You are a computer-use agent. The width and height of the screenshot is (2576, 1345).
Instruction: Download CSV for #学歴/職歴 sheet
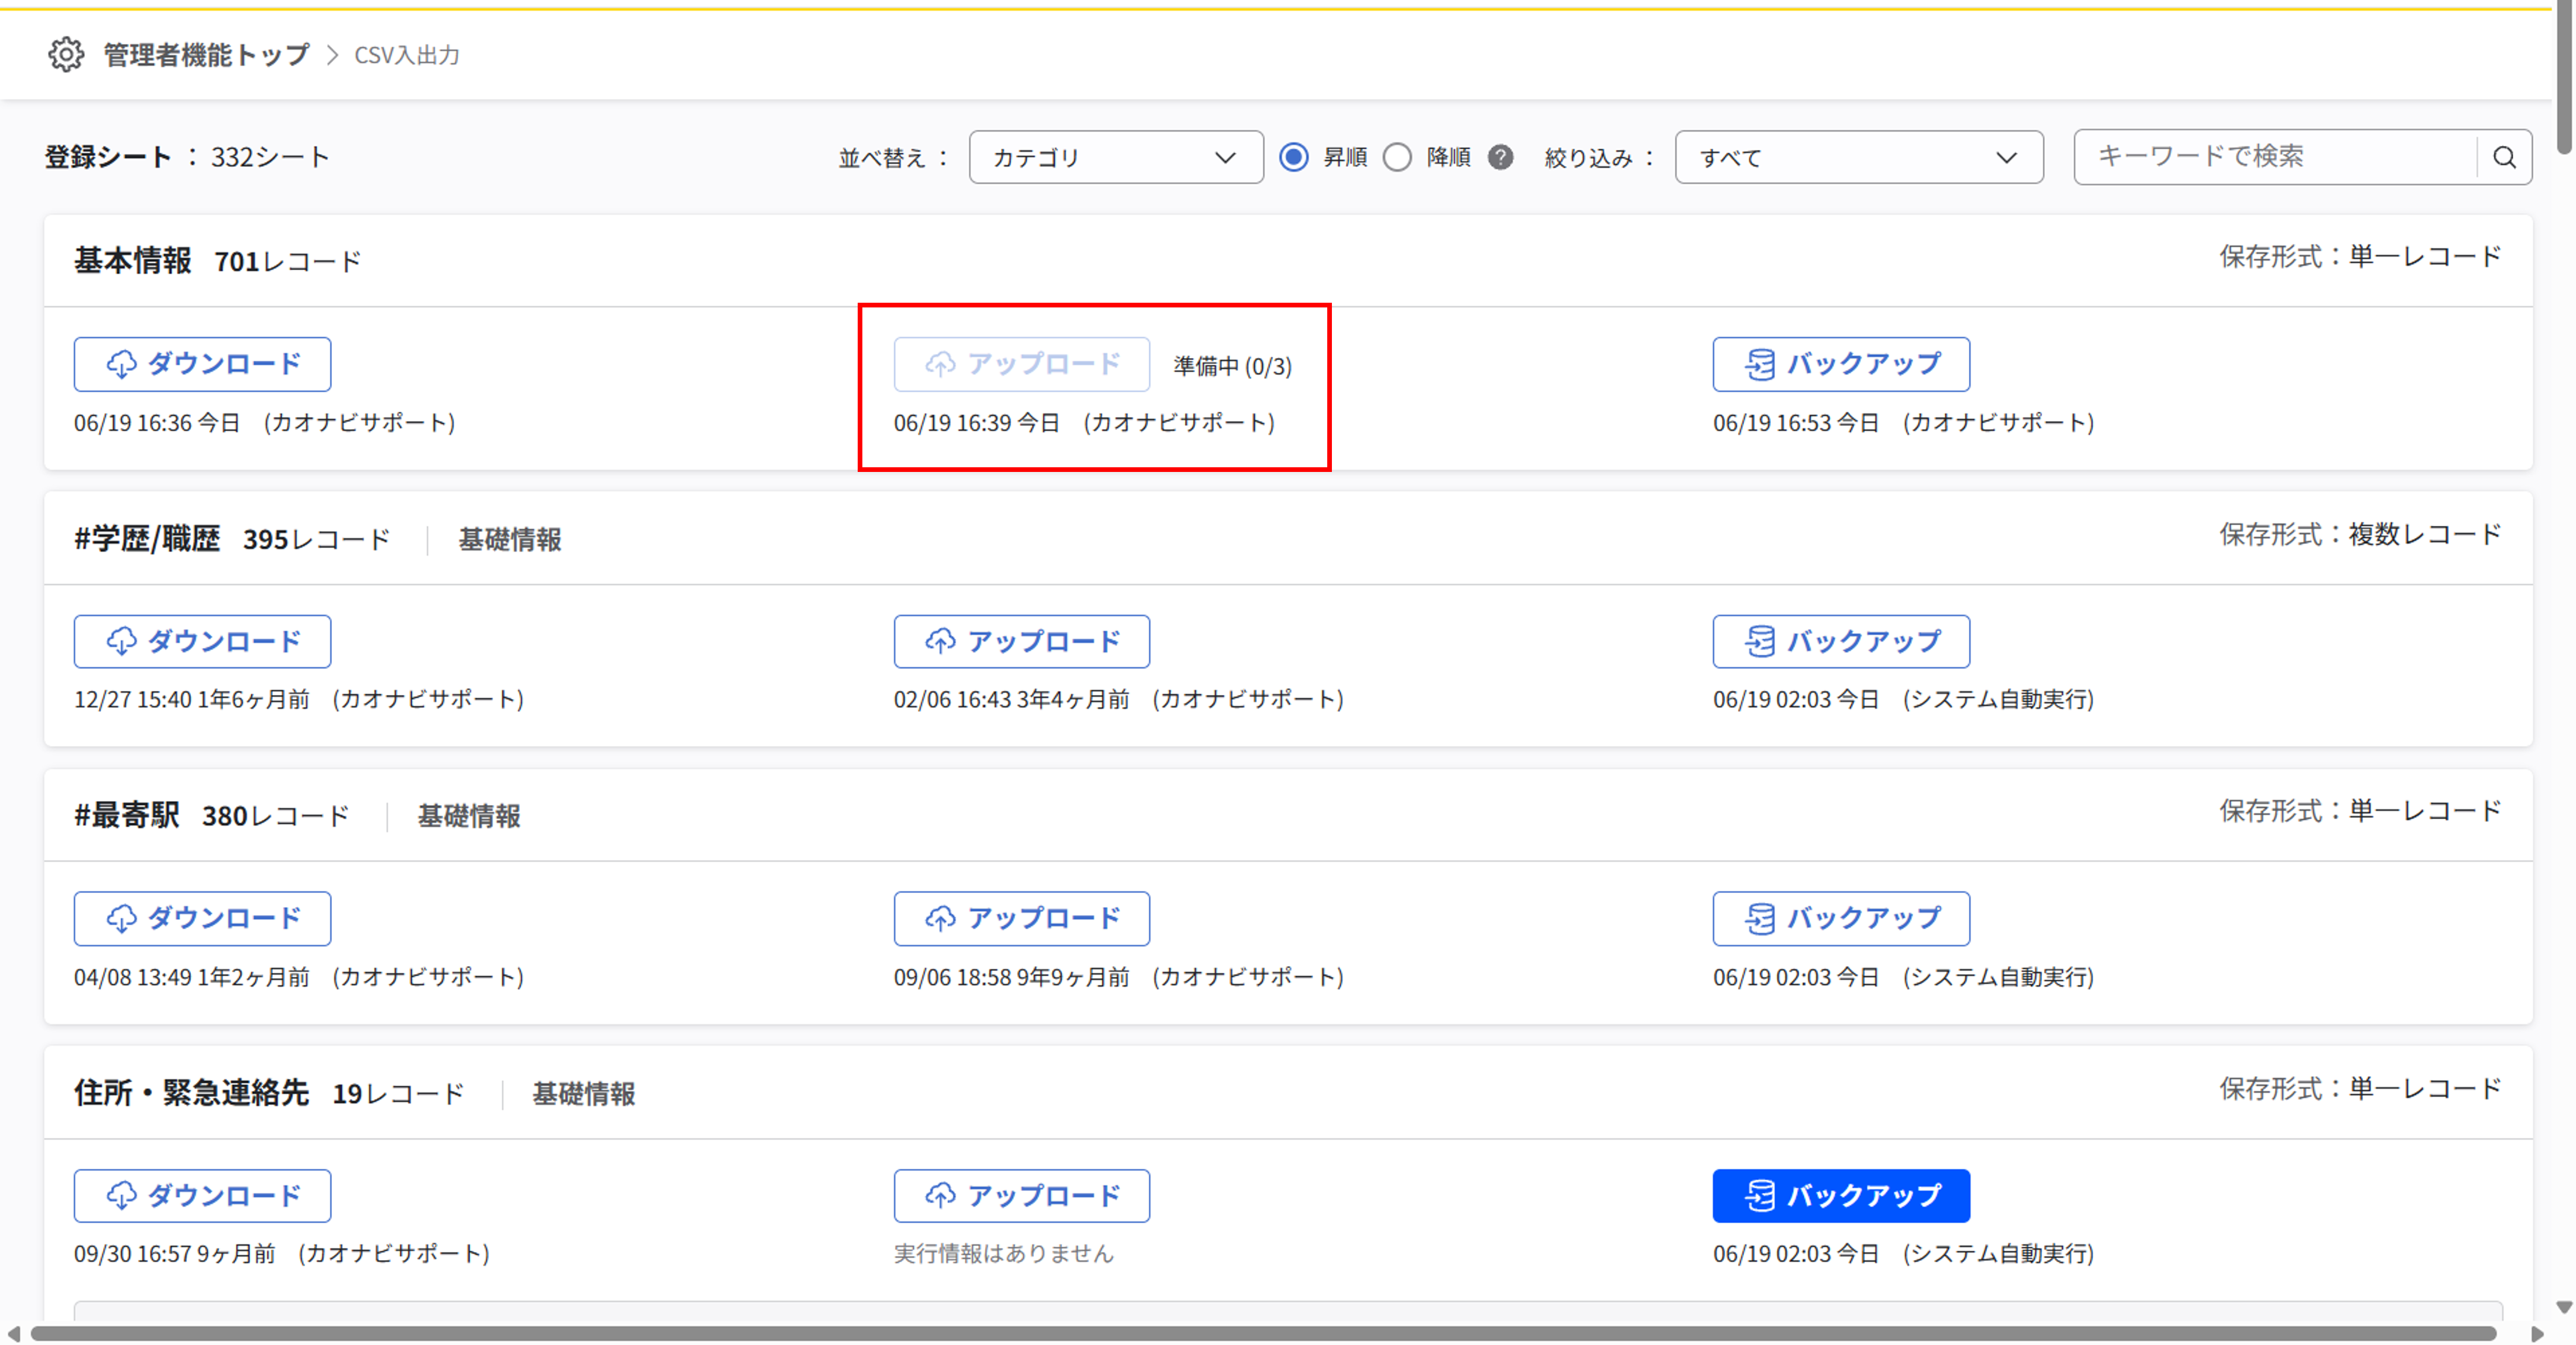202,641
